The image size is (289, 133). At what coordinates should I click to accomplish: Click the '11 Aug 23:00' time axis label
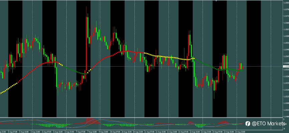(172, 132)
